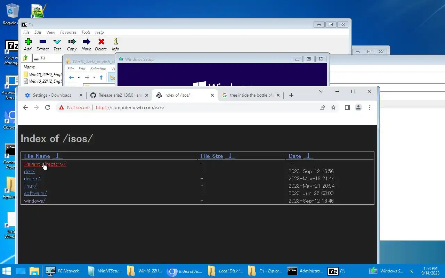445x278 pixels.
Task: Click the Not secure warning chip
Action: pyautogui.click(x=74, y=107)
